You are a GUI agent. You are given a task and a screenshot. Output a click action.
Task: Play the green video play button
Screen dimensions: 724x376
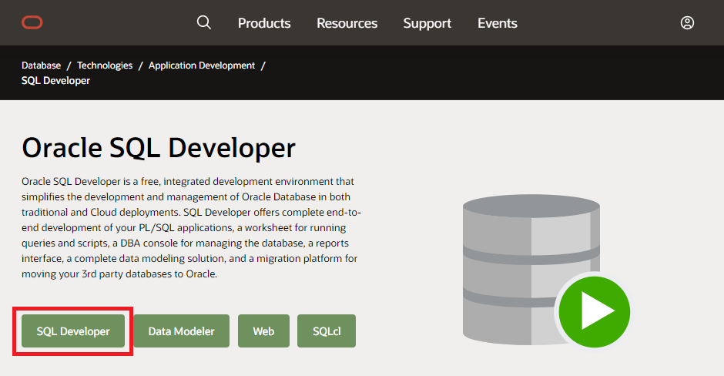pos(595,312)
